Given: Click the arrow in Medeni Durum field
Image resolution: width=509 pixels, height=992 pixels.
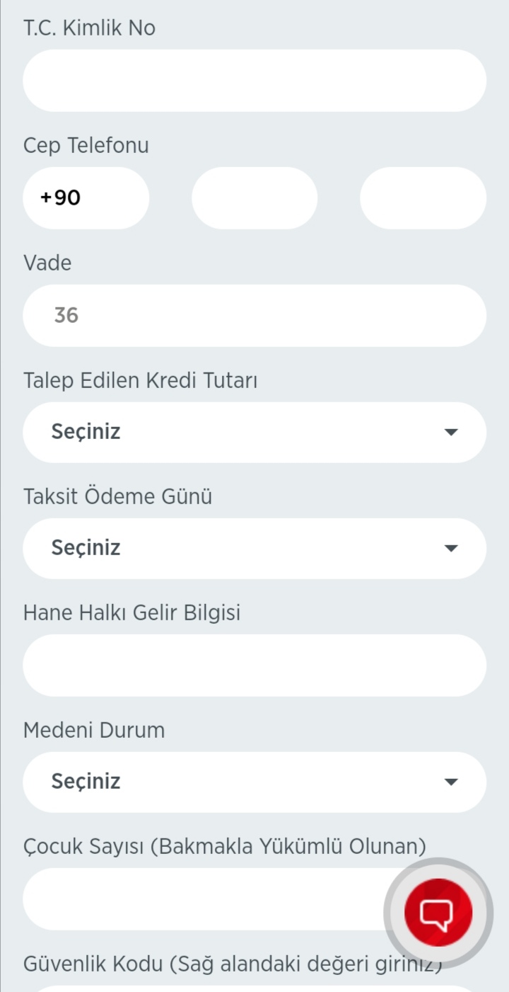Looking at the screenshot, I should pos(451,782).
